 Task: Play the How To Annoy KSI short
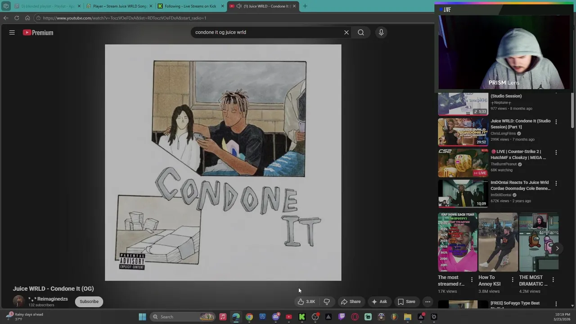498,243
